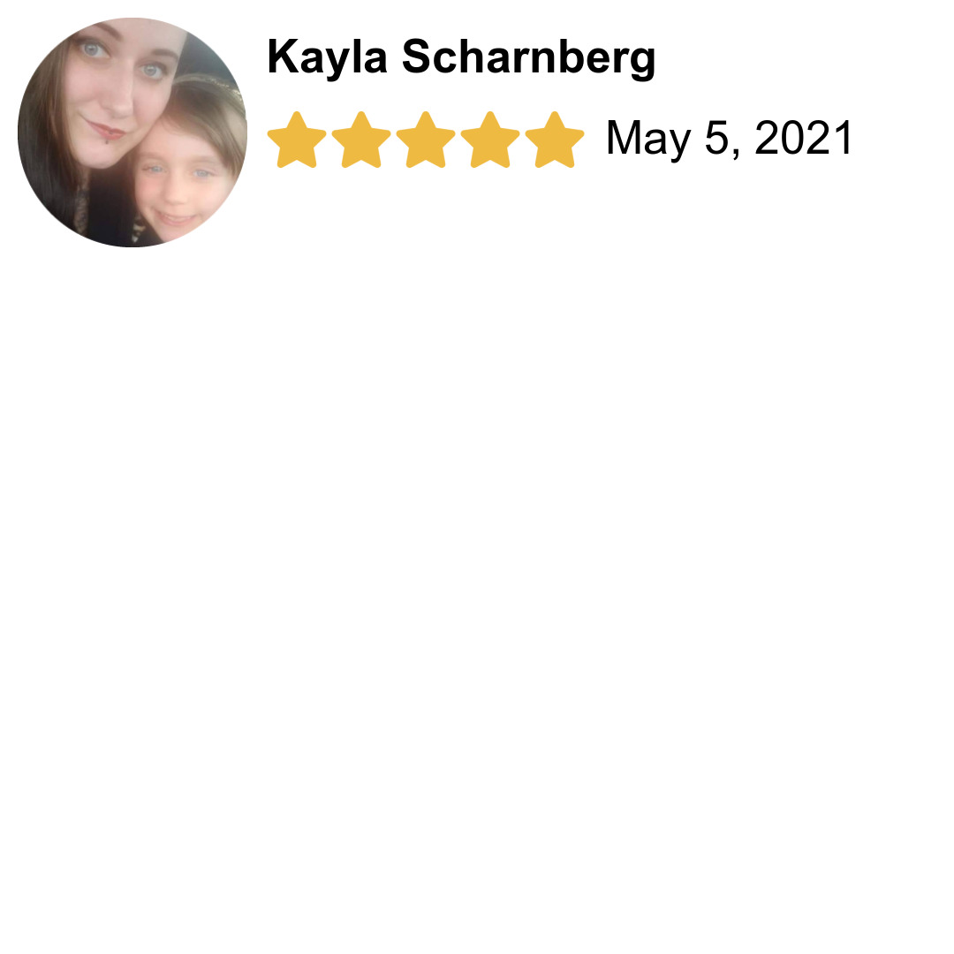Click the review date May 5, 2021
This screenshot has height=954, width=954.
[730, 139]
